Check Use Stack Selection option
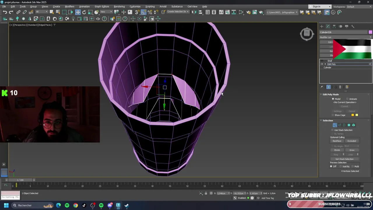Screen dimensions: 373x210 tap(332, 130)
